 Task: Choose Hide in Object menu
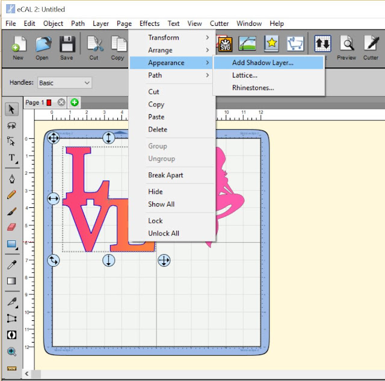click(x=172, y=192)
